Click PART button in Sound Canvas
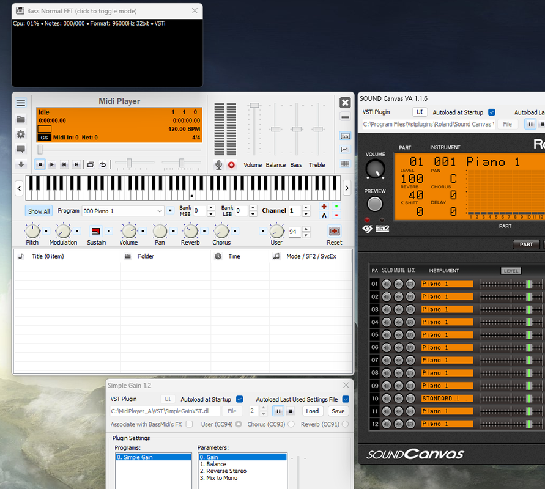Viewport: 545px width, 489px height. 526,244
